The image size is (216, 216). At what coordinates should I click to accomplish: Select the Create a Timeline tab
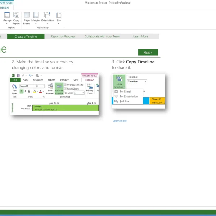26,36
